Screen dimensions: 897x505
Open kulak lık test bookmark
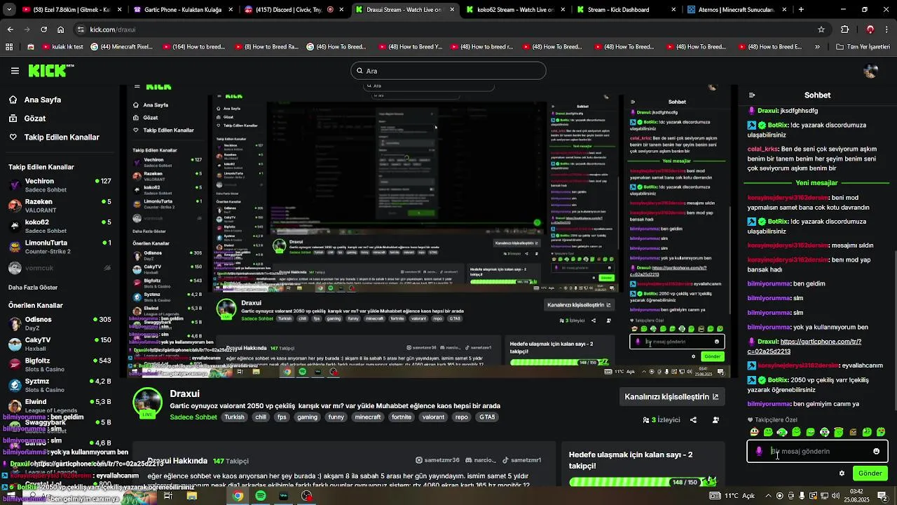point(62,47)
